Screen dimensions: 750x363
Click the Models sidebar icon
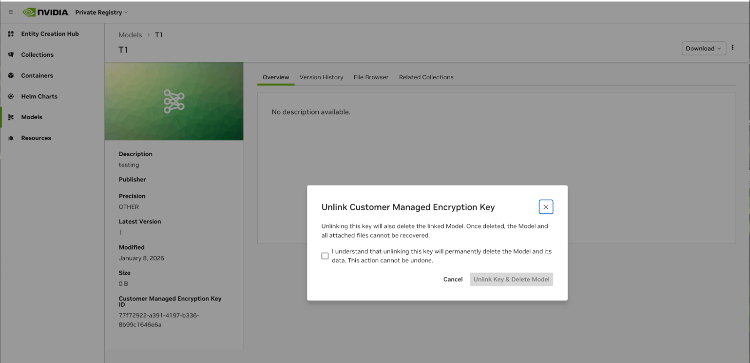point(11,117)
